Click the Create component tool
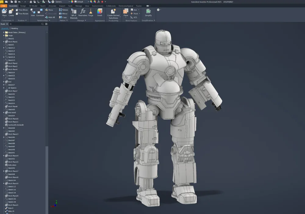 click(11, 12)
